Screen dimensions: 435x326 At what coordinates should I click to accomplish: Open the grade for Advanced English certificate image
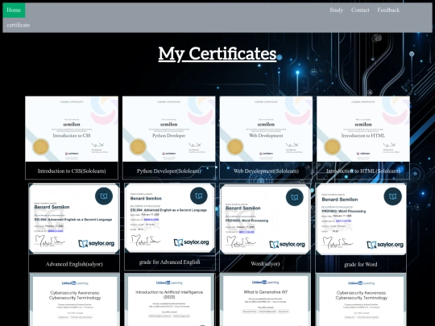click(169, 217)
